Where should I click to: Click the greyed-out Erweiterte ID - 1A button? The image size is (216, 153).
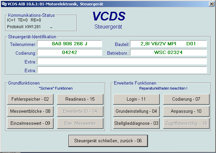80,111
